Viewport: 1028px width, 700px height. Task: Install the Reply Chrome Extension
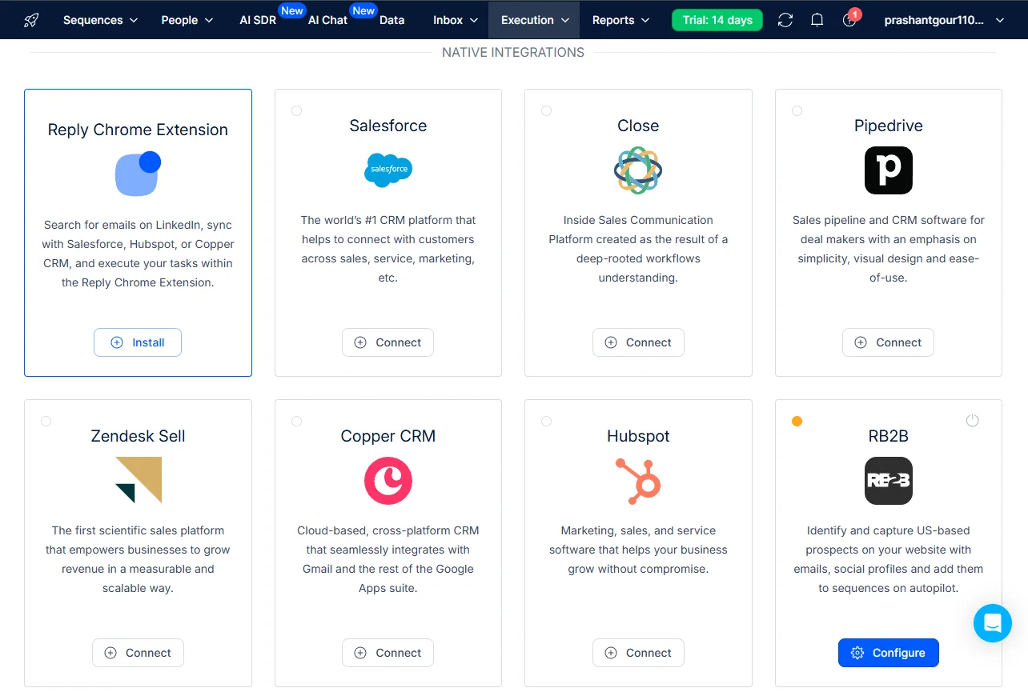(138, 342)
